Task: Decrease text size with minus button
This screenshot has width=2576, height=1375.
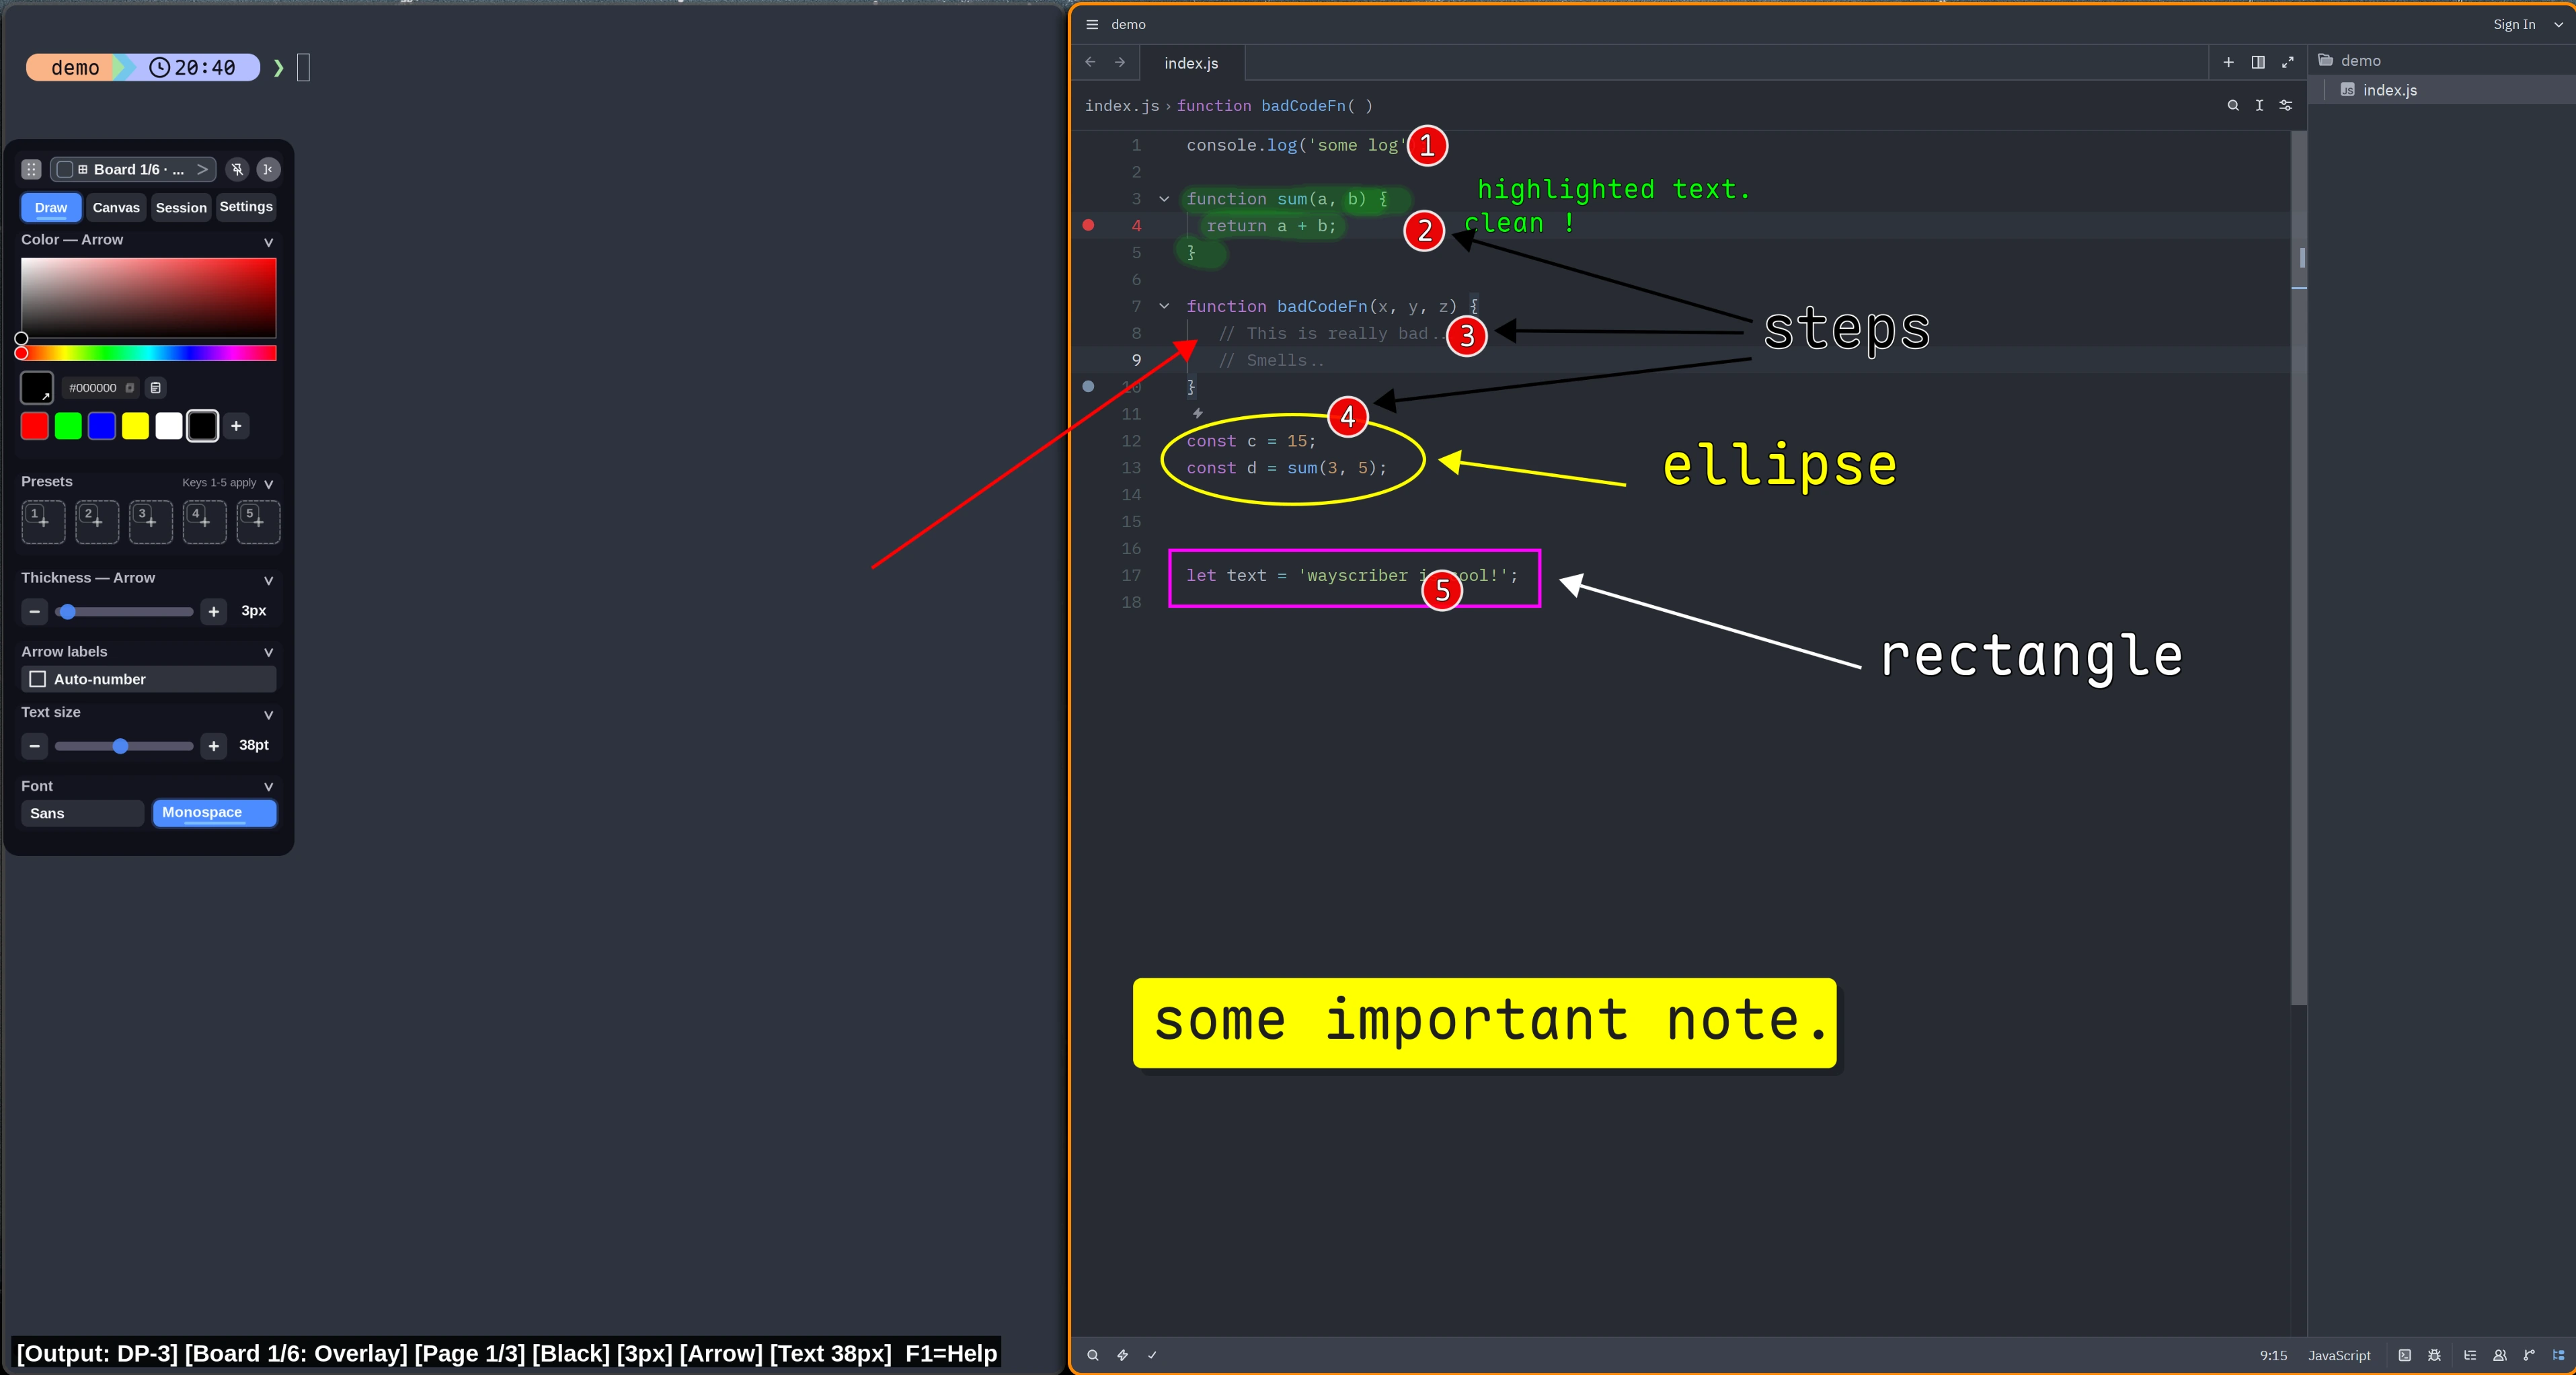Action: click(35, 746)
